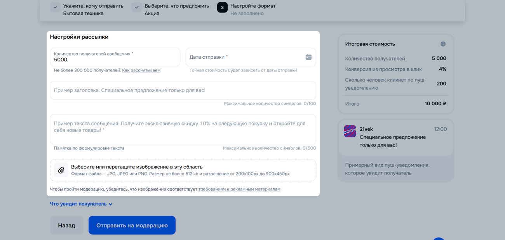Click the info icon near Итоговая стоимость
The height and width of the screenshot is (240, 505).
click(443, 44)
